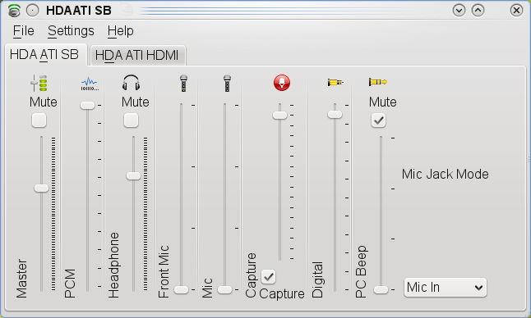Click the Capture level slider handle

279,115
